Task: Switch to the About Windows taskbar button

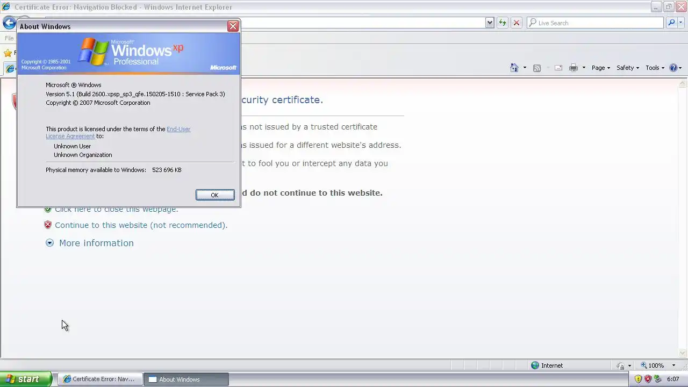Action: [x=187, y=379]
